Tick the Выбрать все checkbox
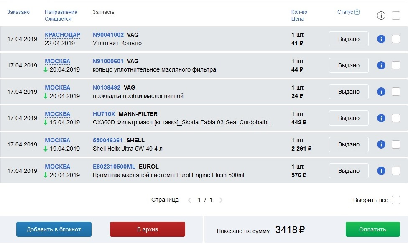Image resolution: width=408 pixels, height=244 pixels. coord(396,200)
